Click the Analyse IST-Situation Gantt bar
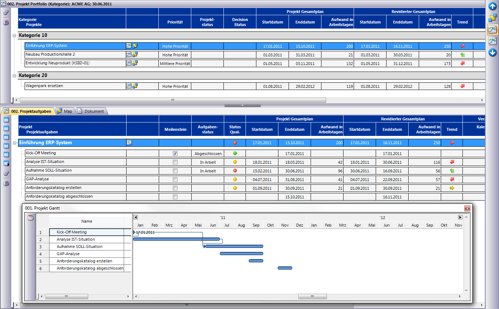499x309 pixels. (176, 239)
